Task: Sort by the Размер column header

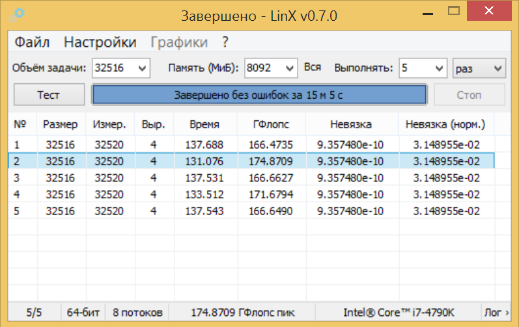Action: pyautogui.click(x=61, y=124)
